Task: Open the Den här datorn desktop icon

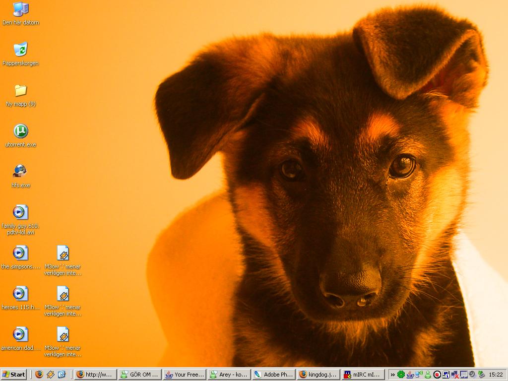Action: click(x=20, y=9)
